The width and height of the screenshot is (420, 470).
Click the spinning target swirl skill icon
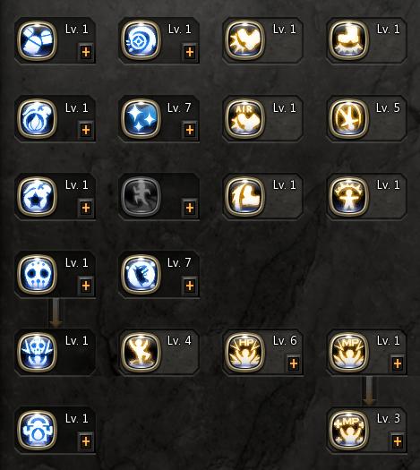tap(141, 40)
